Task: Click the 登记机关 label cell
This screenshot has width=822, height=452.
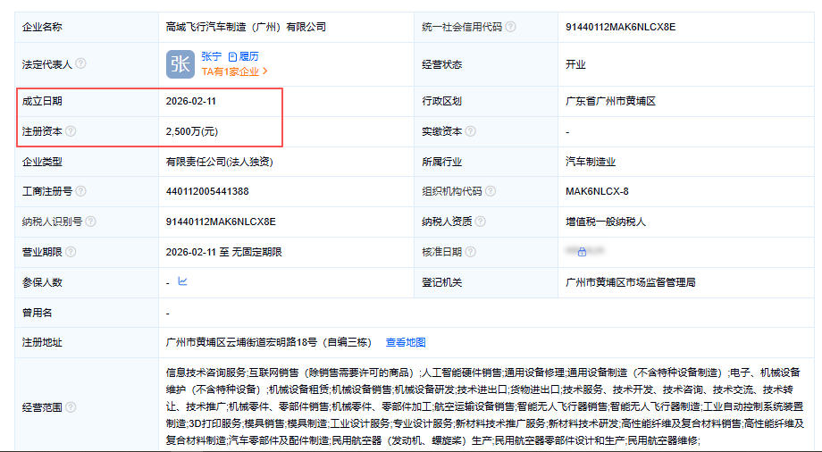Action: (486, 282)
